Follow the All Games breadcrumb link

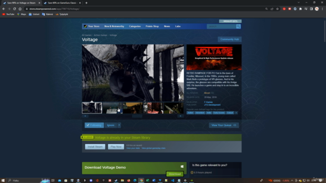coord(87,35)
